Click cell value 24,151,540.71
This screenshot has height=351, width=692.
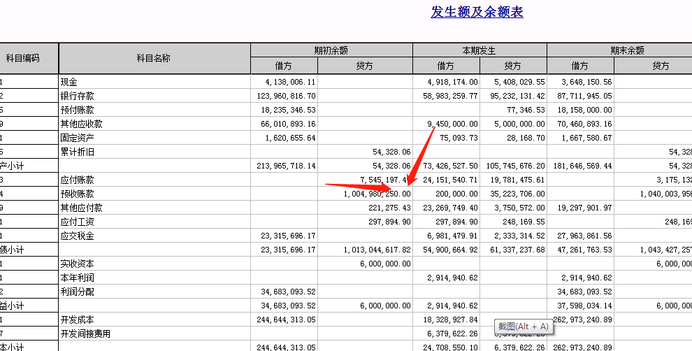(451, 180)
